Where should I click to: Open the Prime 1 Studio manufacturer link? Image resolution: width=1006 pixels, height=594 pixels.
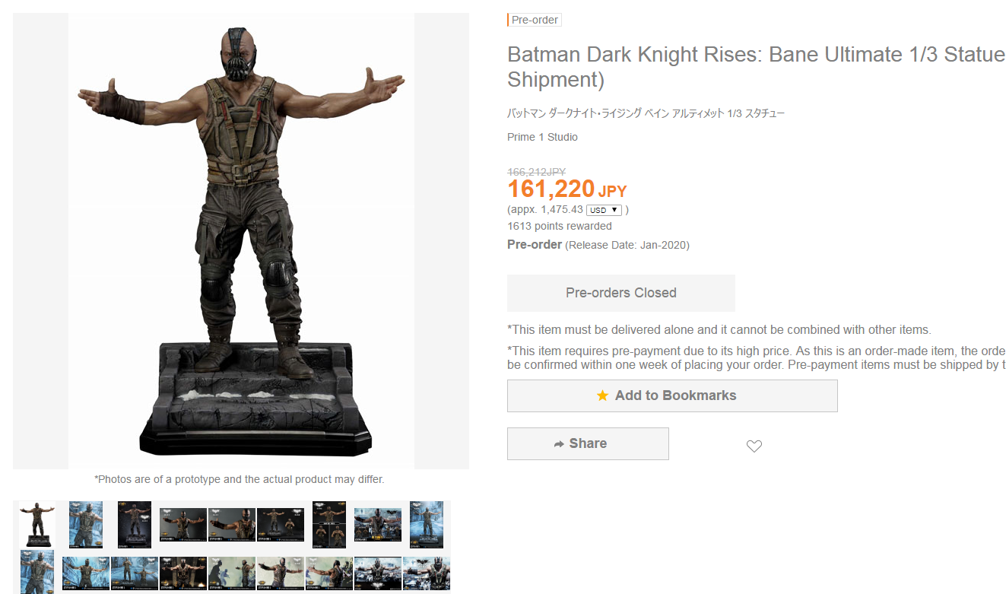click(x=542, y=137)
